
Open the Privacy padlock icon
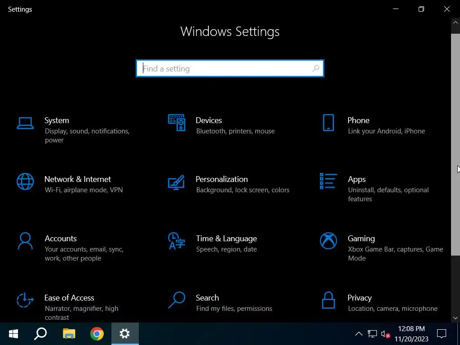coord(328,300)
